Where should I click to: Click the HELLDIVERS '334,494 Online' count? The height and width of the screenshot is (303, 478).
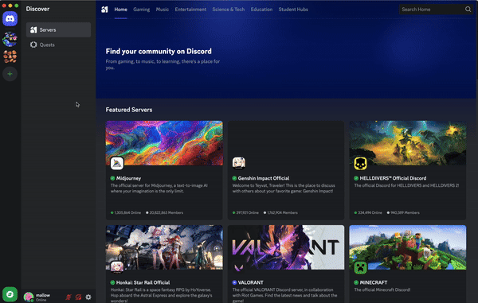[368, 212]
